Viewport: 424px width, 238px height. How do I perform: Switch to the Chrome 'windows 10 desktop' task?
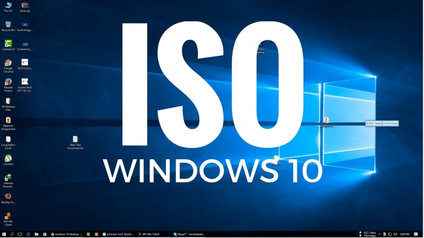pyautogui.click(x=67, y=234)
